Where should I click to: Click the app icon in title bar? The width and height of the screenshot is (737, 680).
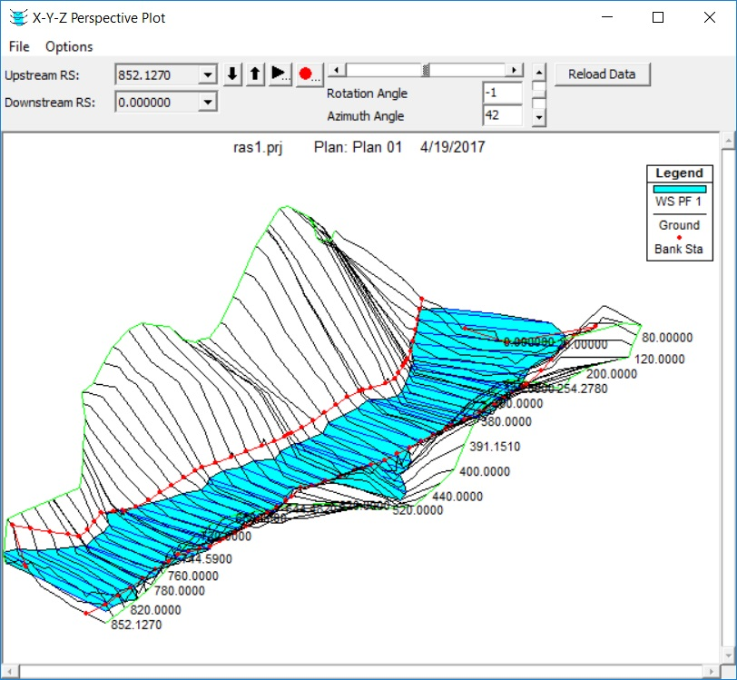(x=16, y=17)
